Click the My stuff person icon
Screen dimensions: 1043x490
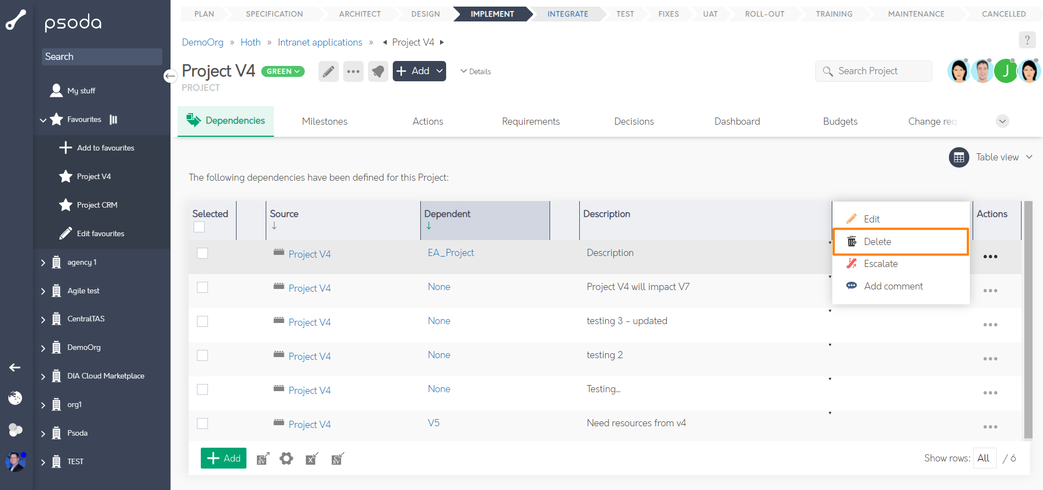[x=56, y=91]
